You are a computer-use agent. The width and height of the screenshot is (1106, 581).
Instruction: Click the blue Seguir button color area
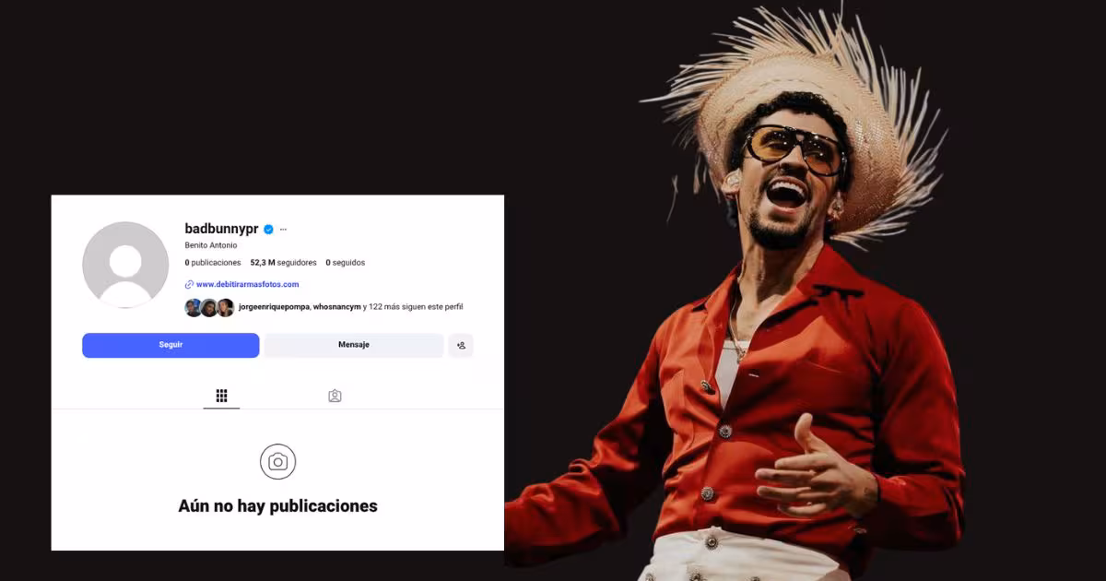(x=171, y=344)
